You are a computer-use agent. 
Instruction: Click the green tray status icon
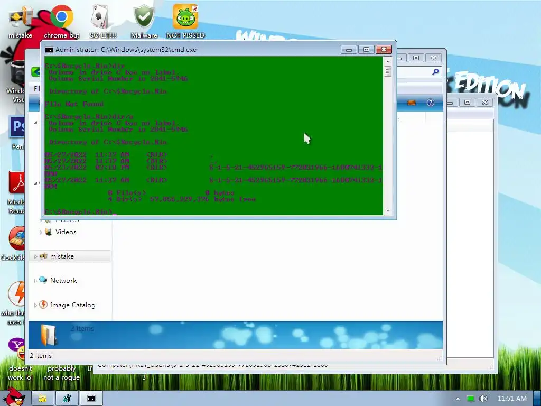pyautogui.click(x=470, y=399)
